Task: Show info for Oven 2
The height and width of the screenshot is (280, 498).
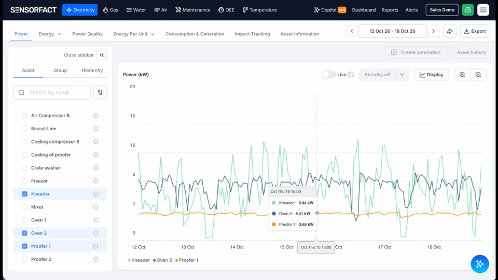Action: 96,233
